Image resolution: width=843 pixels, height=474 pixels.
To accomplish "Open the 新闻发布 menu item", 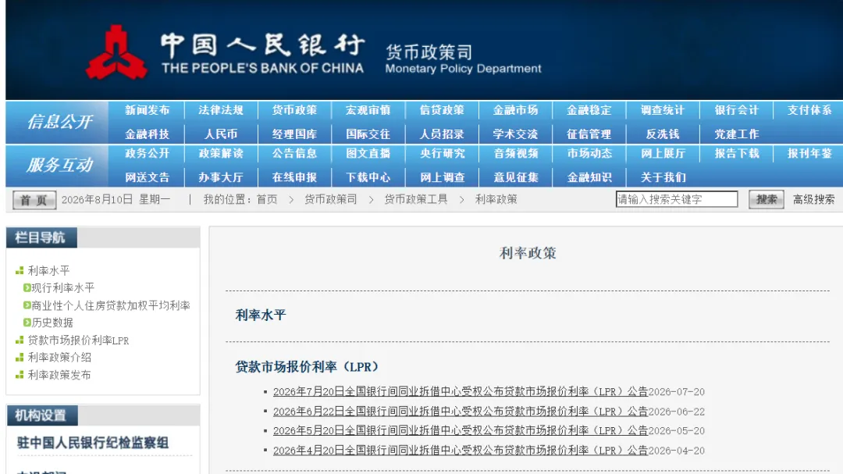I will [x=147, y=110].
